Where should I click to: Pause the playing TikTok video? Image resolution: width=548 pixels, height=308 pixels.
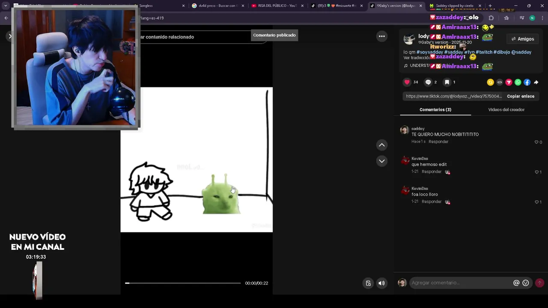pyautogui.click(x=196, y=160)
